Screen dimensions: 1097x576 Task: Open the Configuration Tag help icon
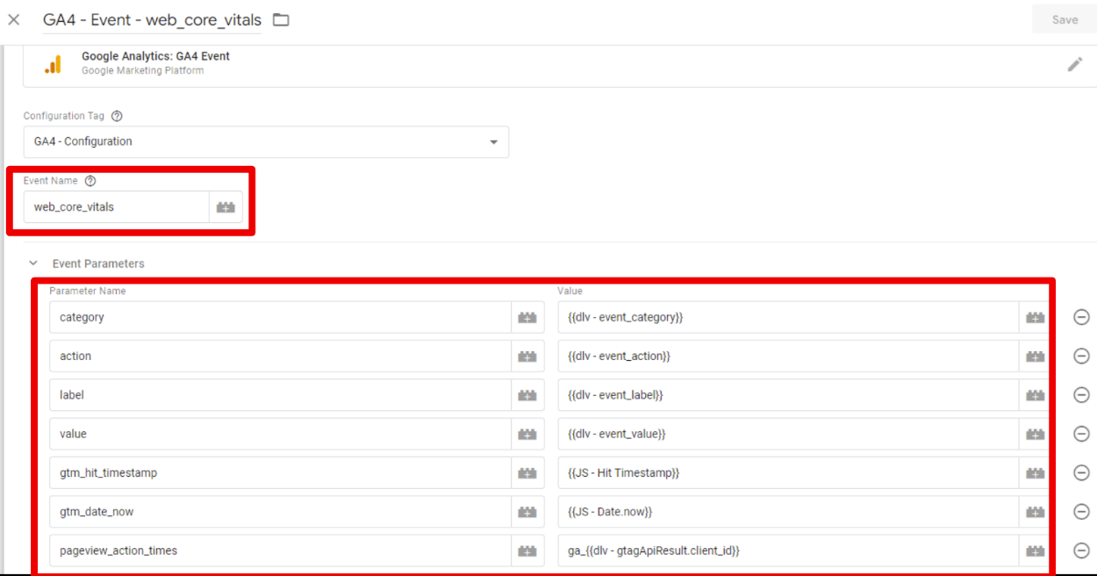pyautogui.click(x=117, y=116)
